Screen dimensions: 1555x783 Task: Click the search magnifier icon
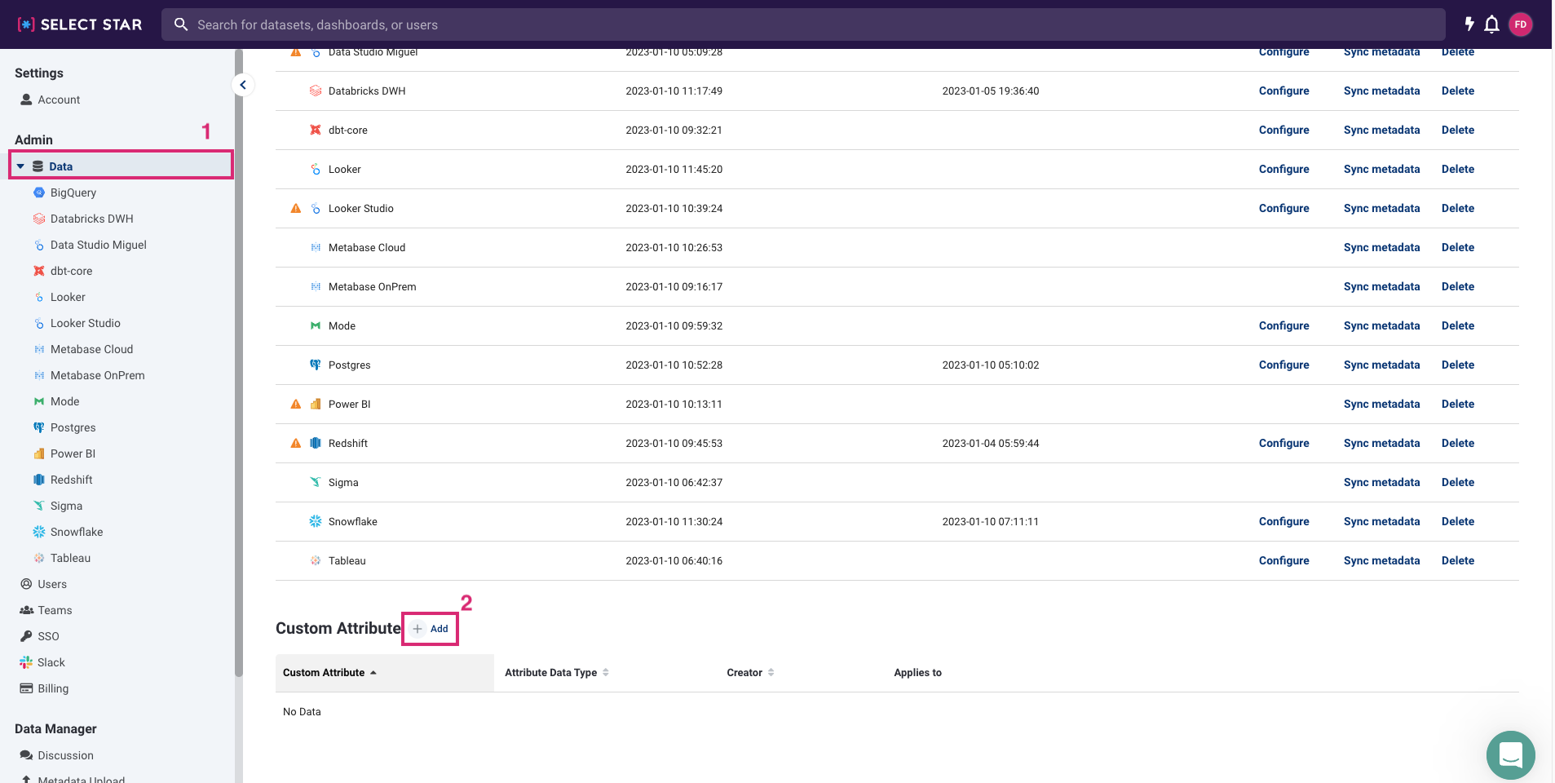pyautogui.click(x=181, y=24)
